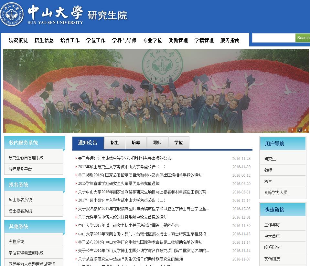Click the 研究生院 header title

[107, 15]
